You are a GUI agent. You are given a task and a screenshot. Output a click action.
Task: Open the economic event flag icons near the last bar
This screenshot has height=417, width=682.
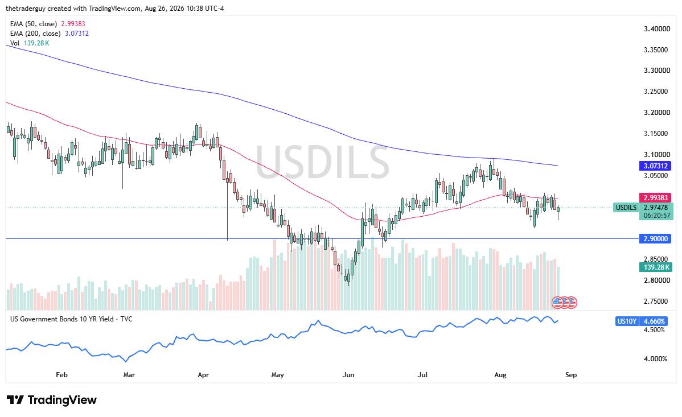(564, 303)
